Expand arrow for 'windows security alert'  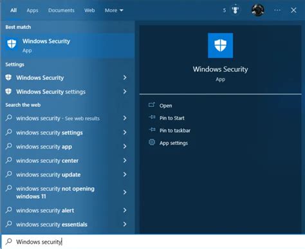tap(125, 210)
